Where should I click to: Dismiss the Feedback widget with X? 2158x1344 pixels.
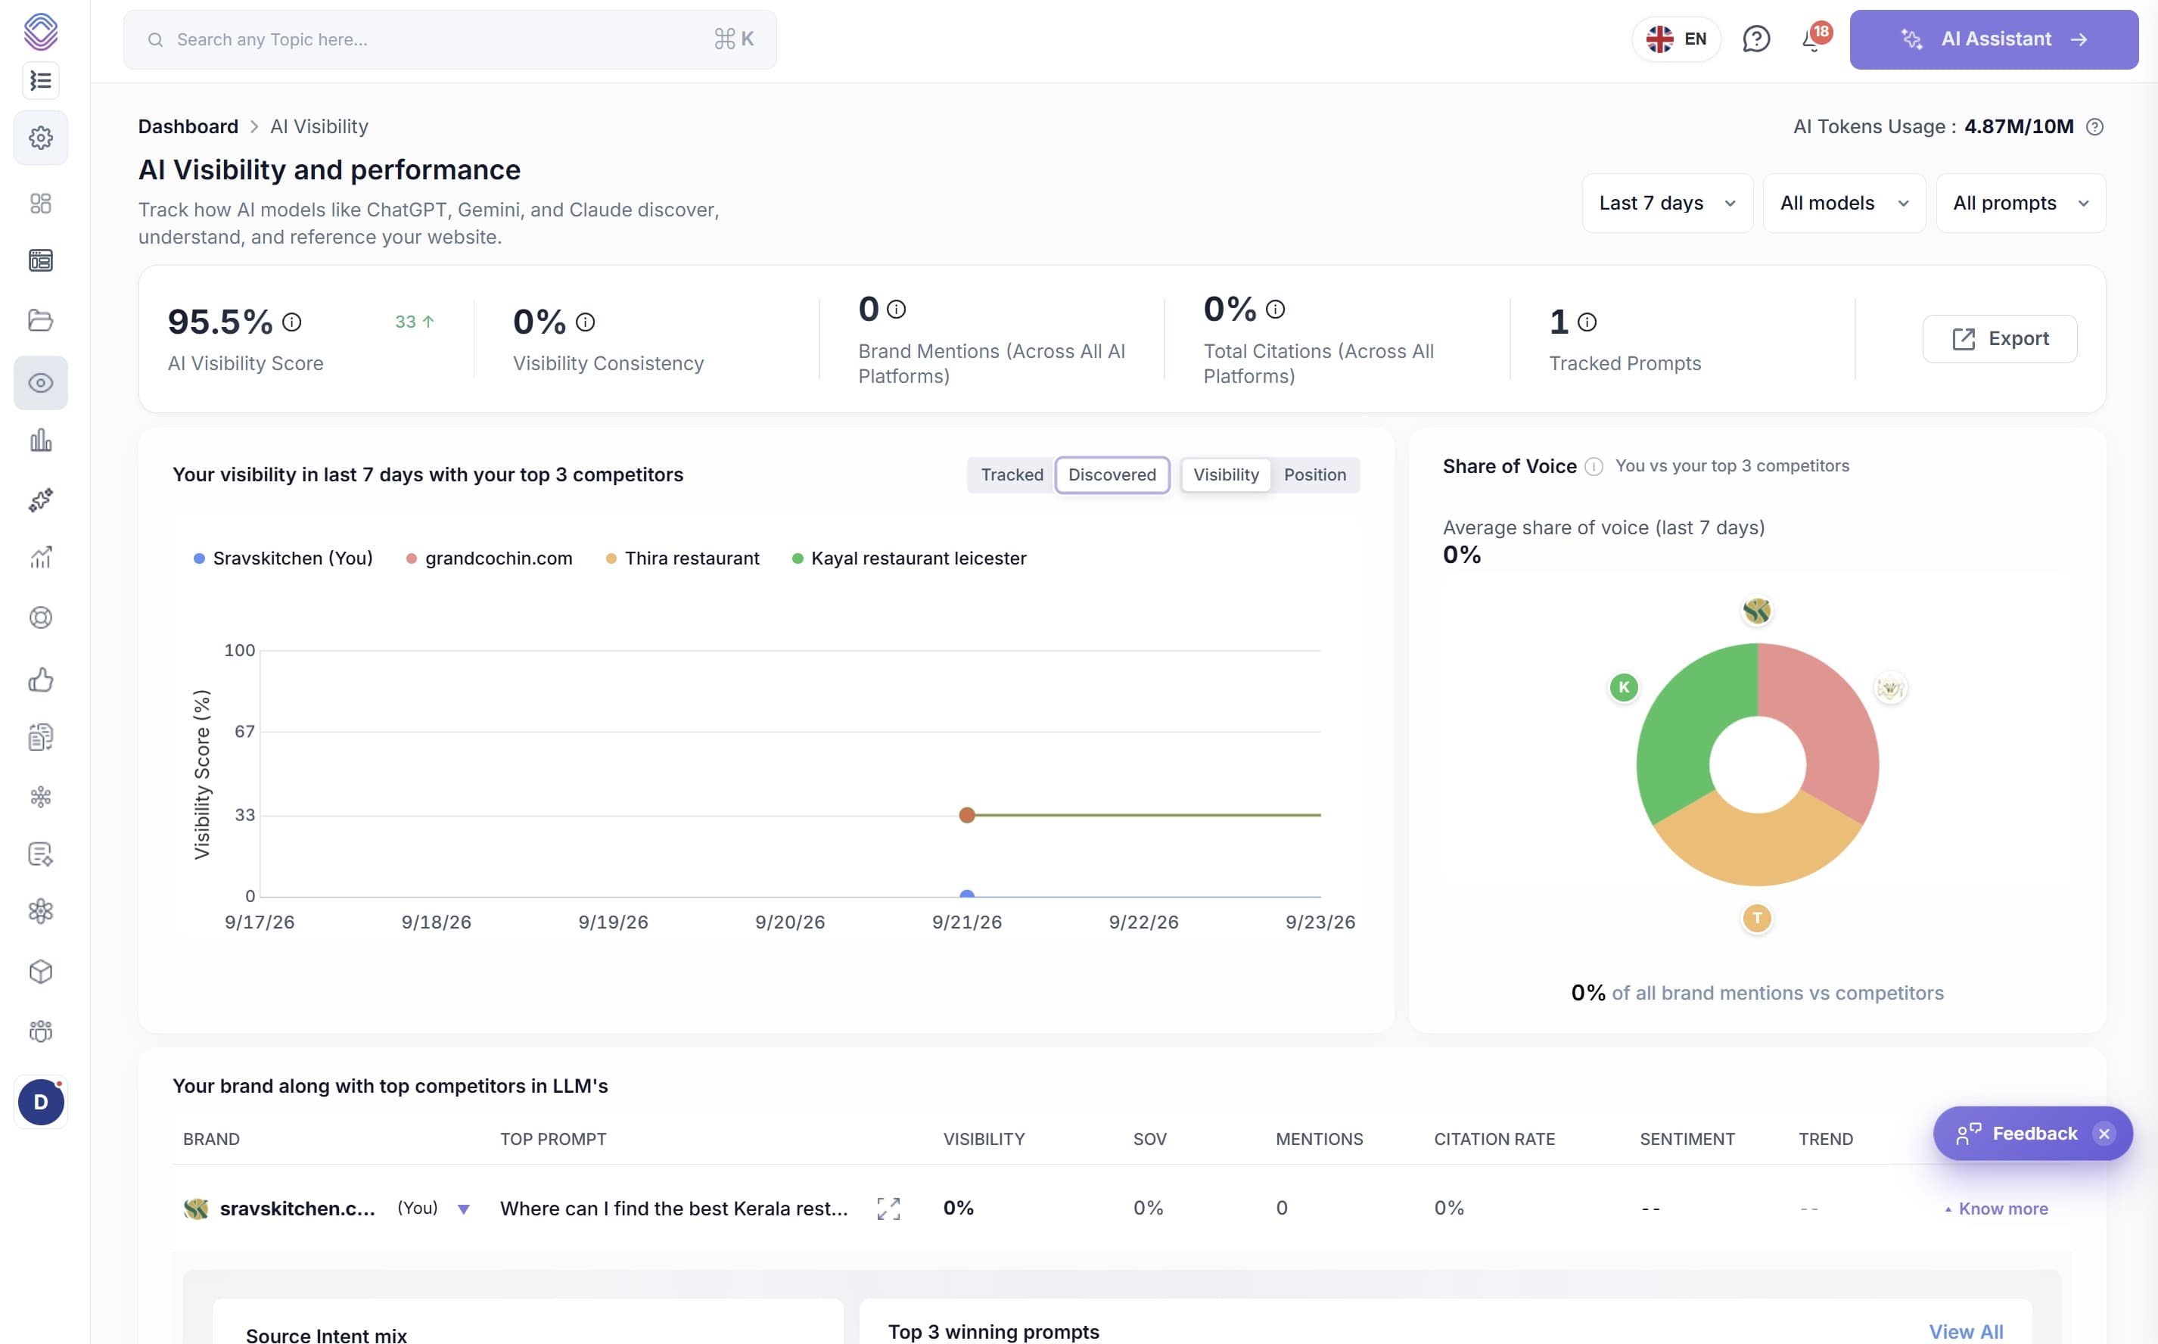(x=2104, y=1134)
